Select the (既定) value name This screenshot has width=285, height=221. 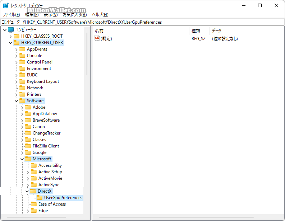click(106, 39)
